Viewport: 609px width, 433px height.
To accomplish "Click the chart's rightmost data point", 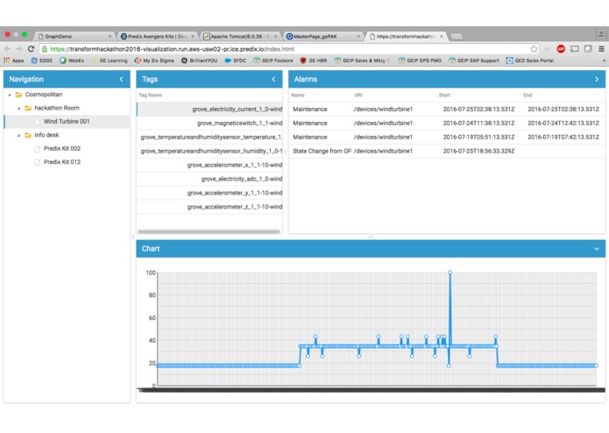I will [596, 366].
